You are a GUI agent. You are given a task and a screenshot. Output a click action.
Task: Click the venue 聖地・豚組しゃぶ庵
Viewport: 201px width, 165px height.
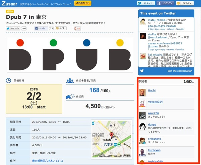click(x=44, y=153)
